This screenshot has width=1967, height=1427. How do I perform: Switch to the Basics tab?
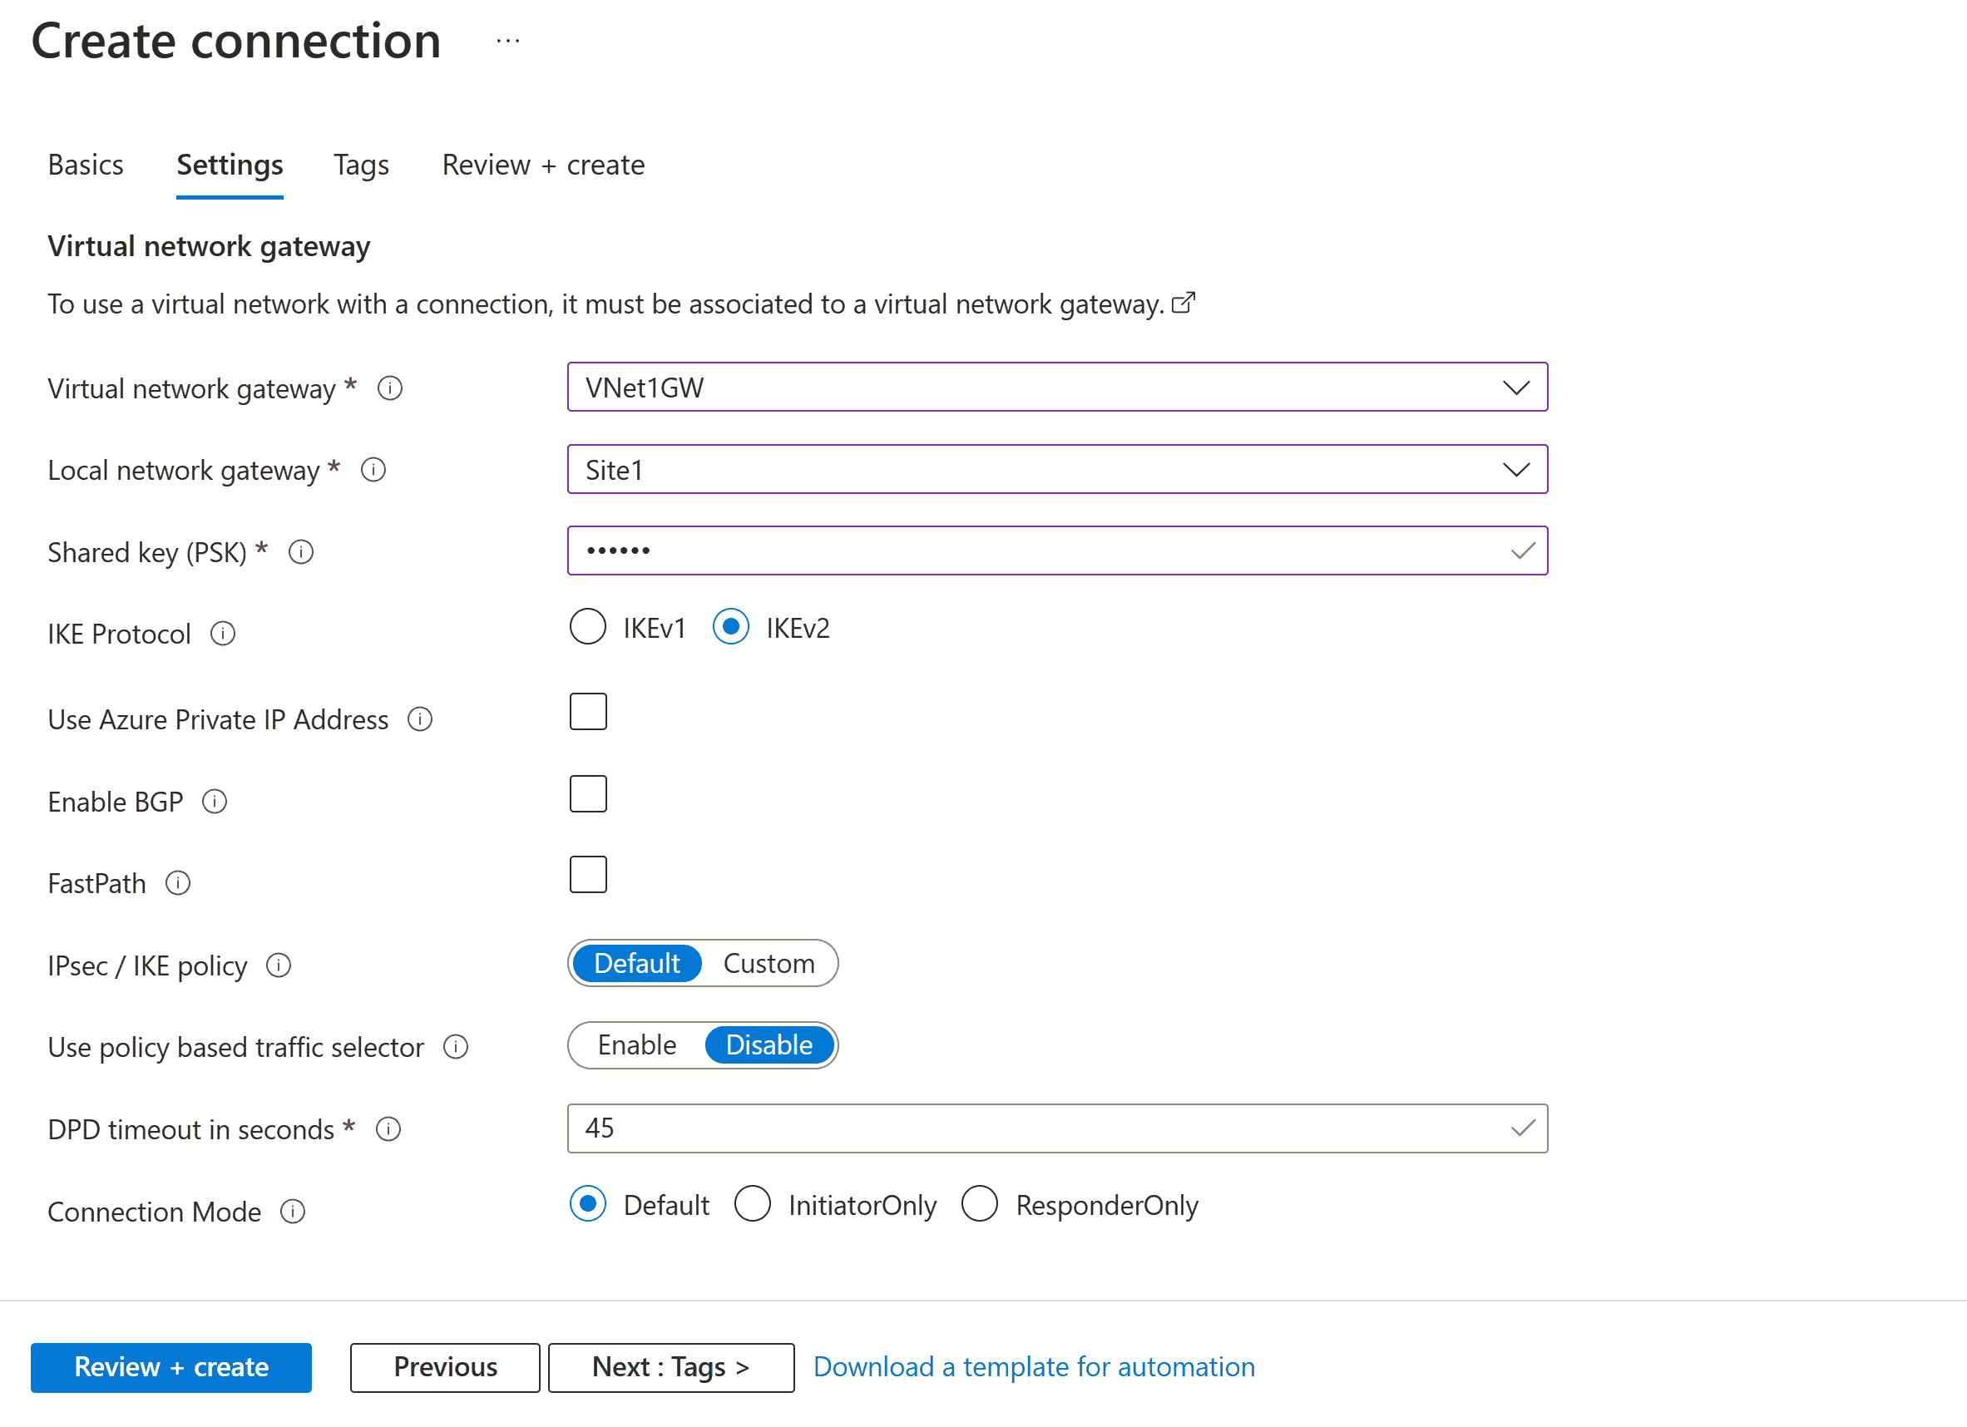point(85,165)
